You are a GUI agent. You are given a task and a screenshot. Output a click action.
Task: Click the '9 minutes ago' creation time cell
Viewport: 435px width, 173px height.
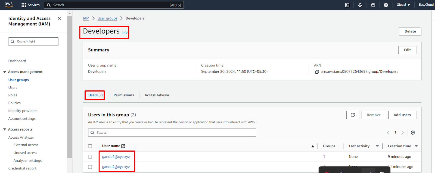coord(399,156)
